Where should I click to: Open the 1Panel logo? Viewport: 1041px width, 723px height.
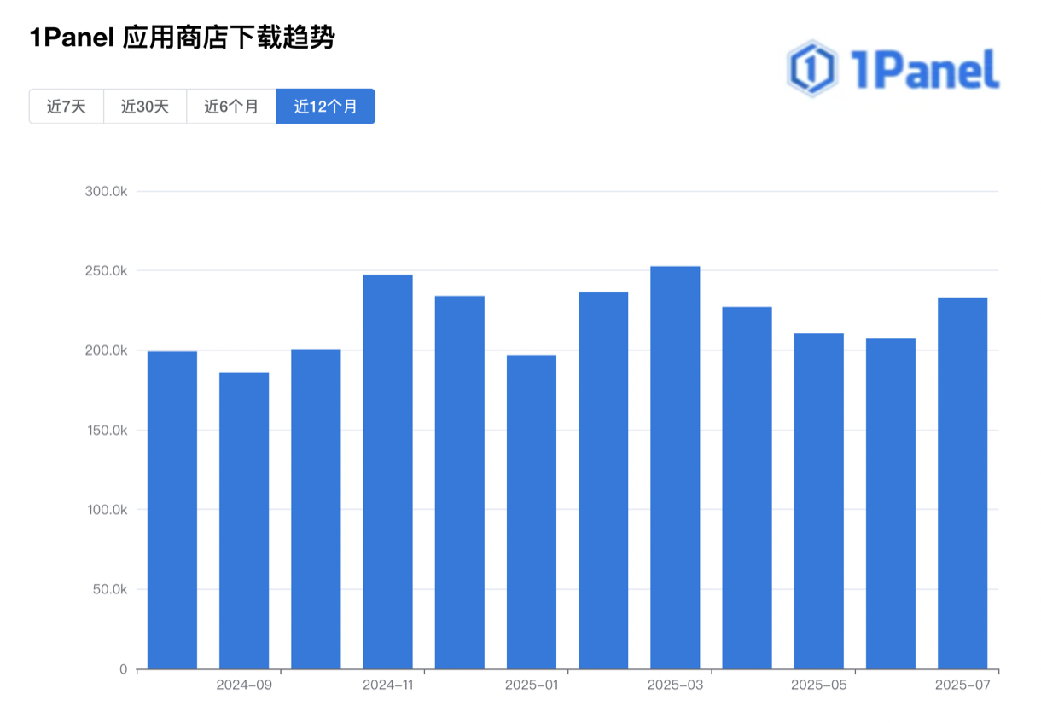pos(893,68)
